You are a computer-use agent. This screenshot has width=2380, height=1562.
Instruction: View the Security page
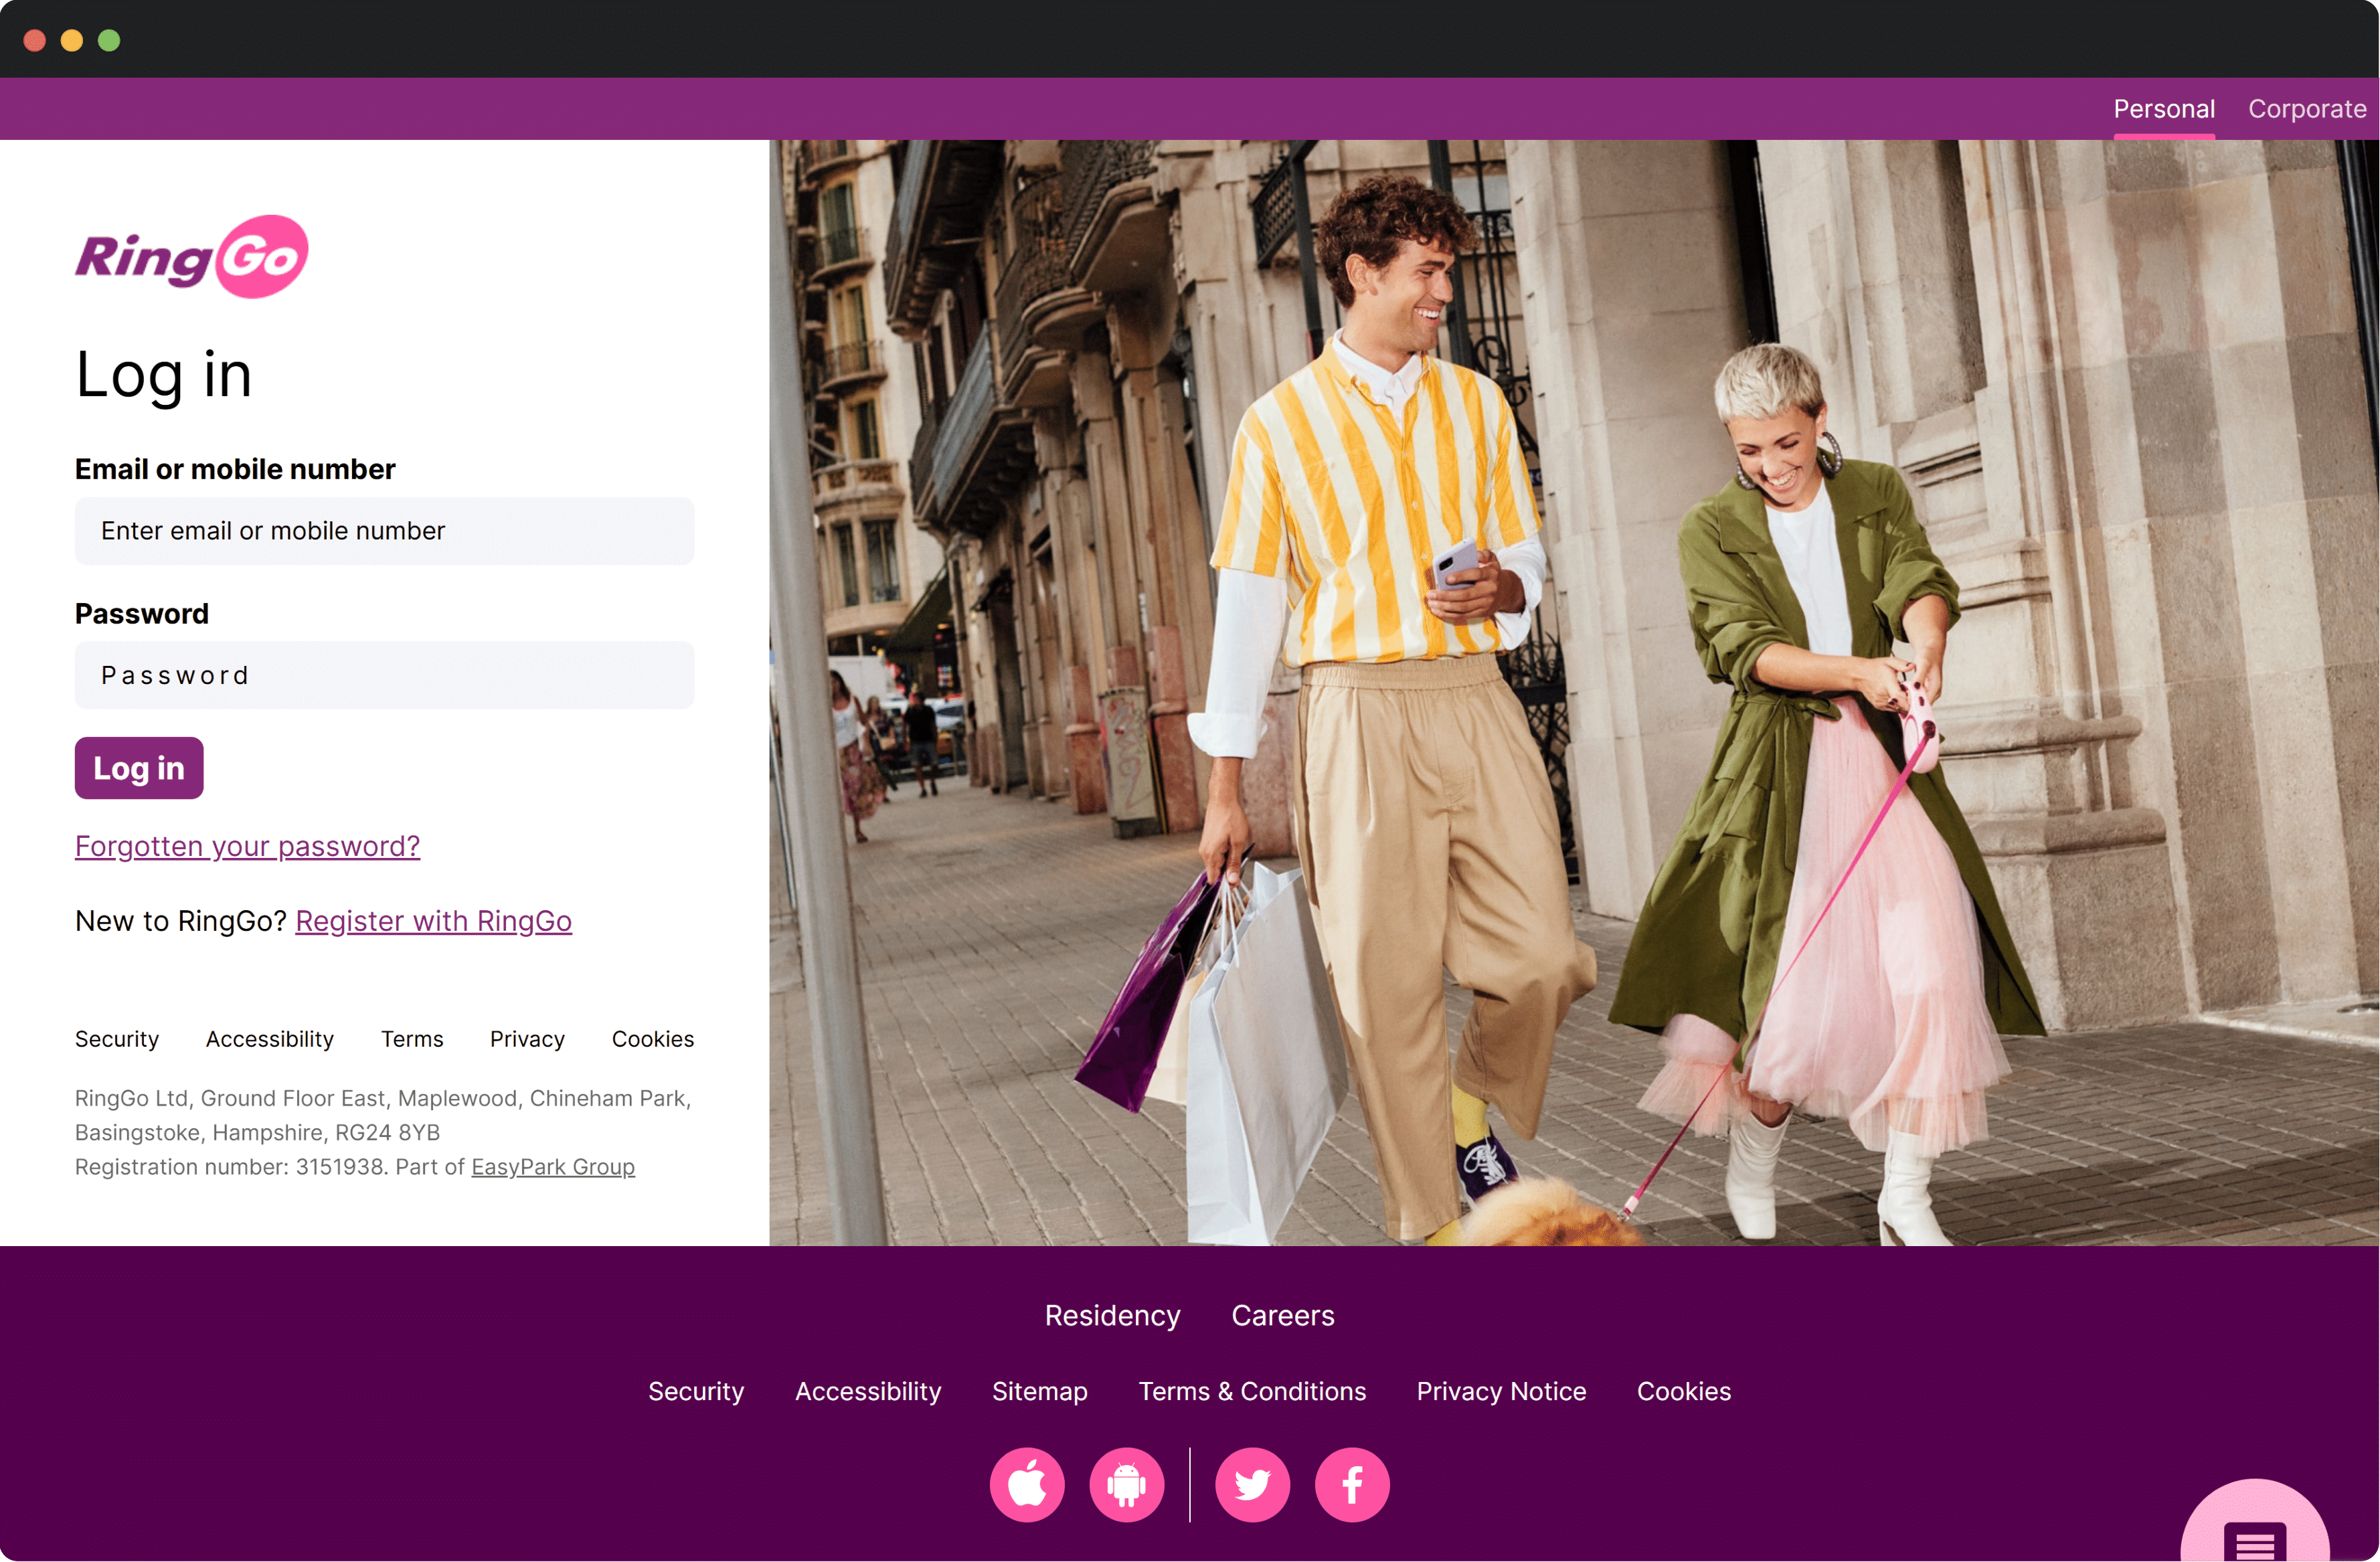(117, 1039)
